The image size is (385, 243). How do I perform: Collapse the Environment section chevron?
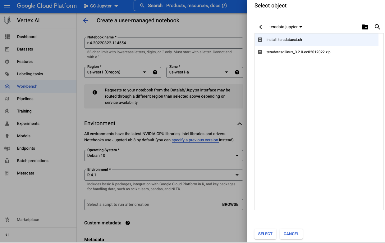click(240, 124)
